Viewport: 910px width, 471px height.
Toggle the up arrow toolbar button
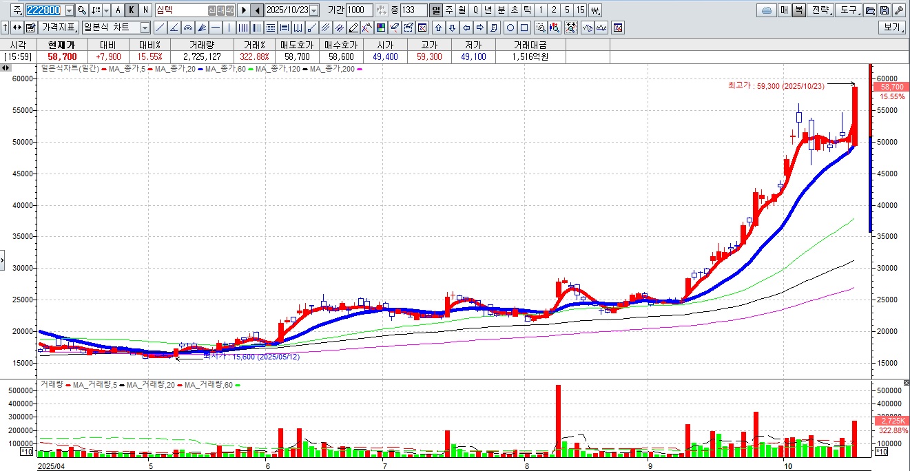5,28
